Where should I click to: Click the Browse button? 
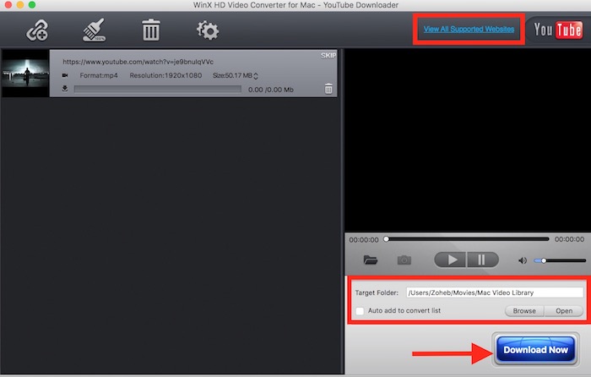(x=524, y=311)
